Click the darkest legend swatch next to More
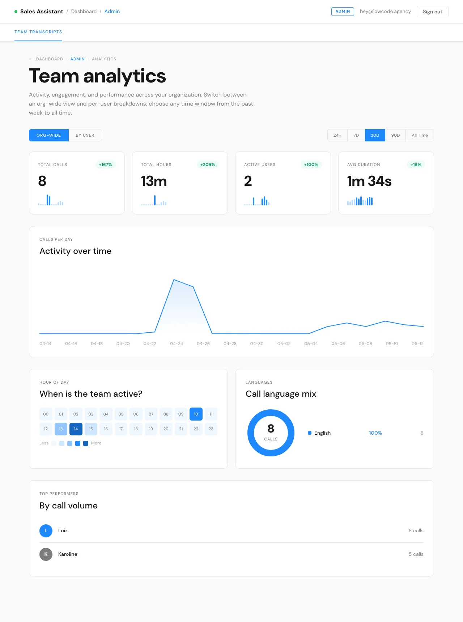This screenshot has width=463, height=622. tap(86, 443)
